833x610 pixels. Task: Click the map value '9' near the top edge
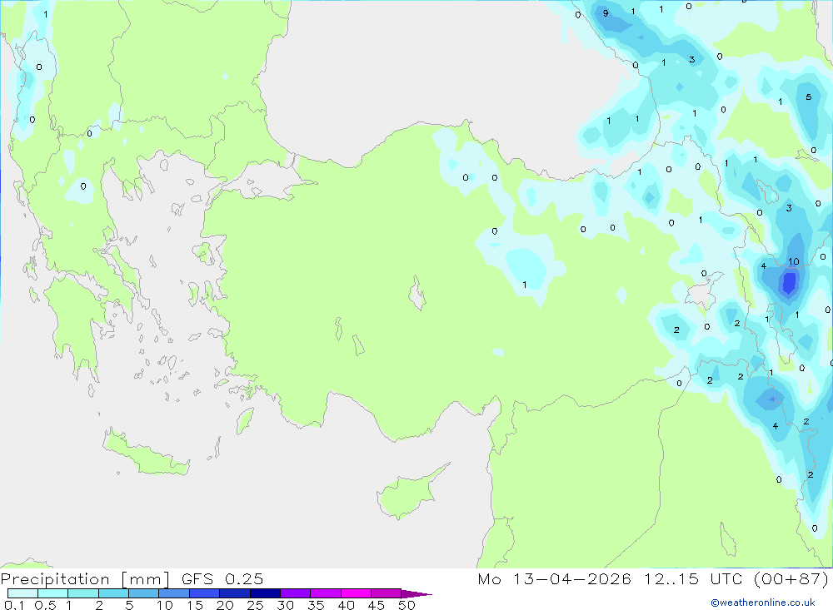coord(606,13)
